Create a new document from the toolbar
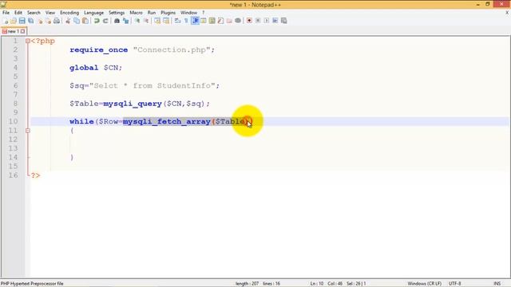This screenshot has height=287, width=511. (6, 21)
